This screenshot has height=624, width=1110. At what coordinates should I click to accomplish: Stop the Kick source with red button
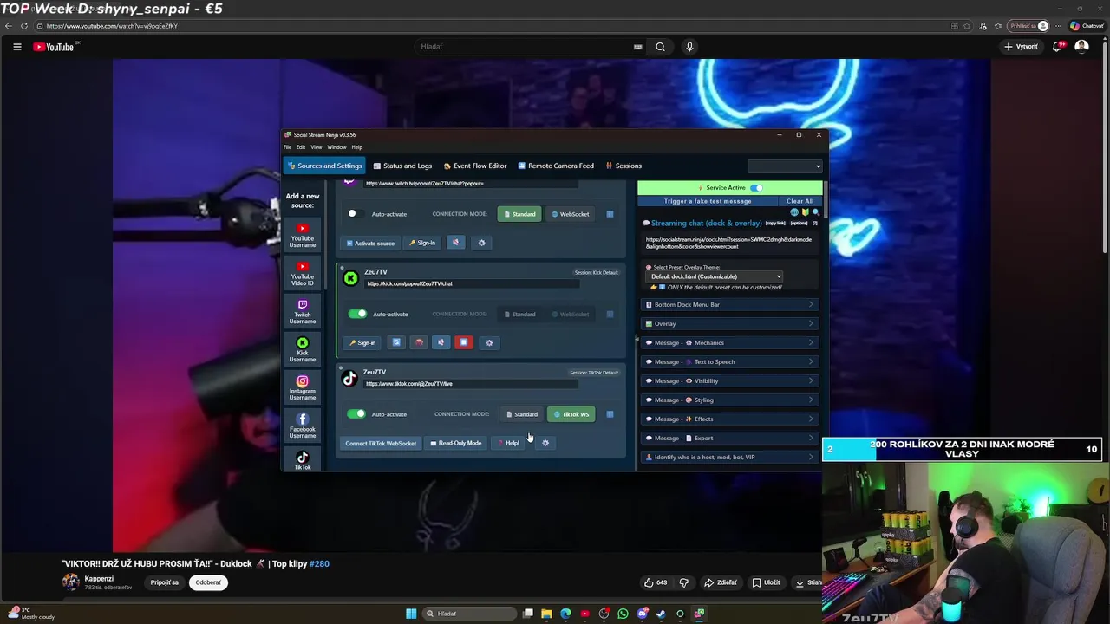pyautogui.click(x=464, y=342)
